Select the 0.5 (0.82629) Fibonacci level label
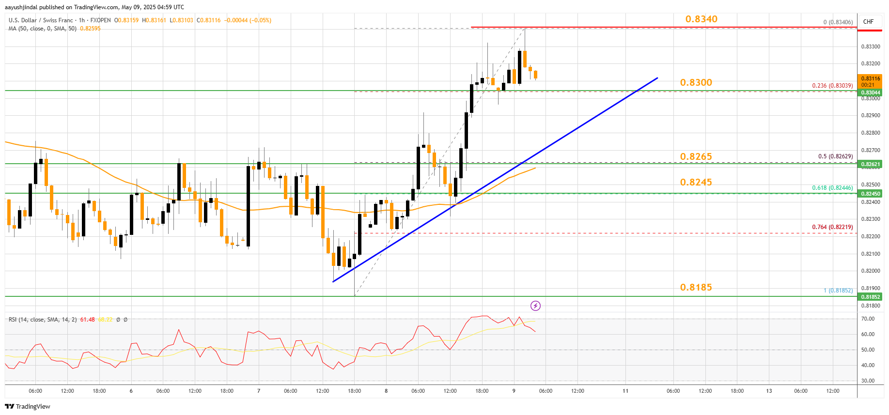889x415 pixels. [835, 156]
